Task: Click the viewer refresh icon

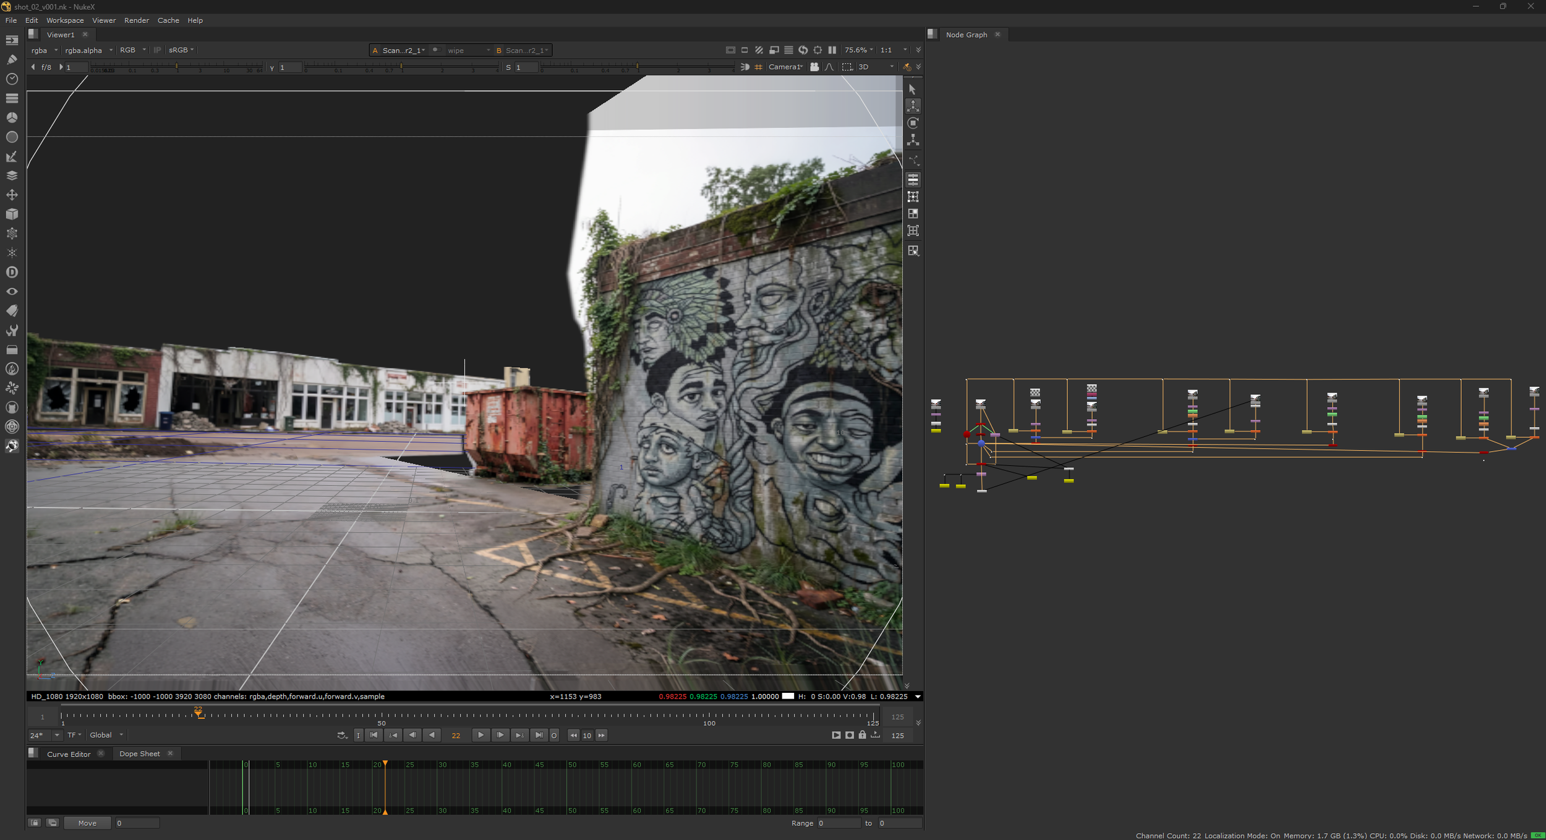Action: 803,50
